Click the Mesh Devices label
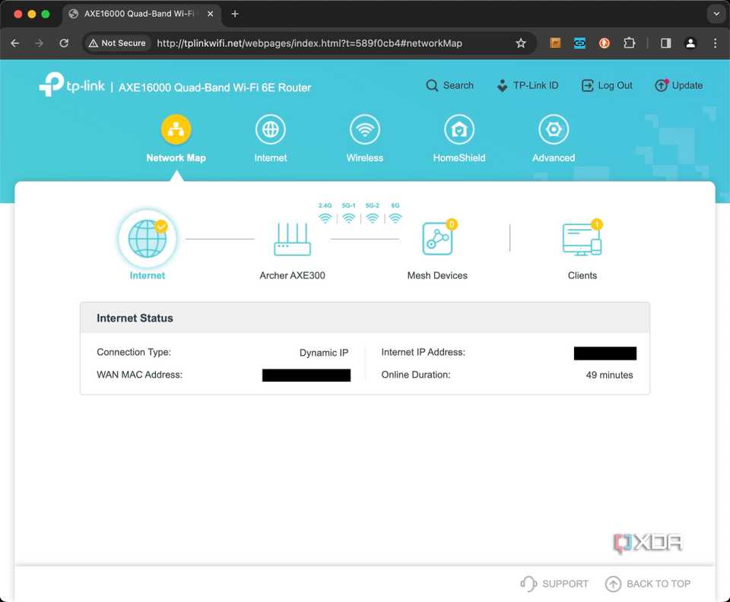This screenshot has height=602, width=730. pos(437,275)
